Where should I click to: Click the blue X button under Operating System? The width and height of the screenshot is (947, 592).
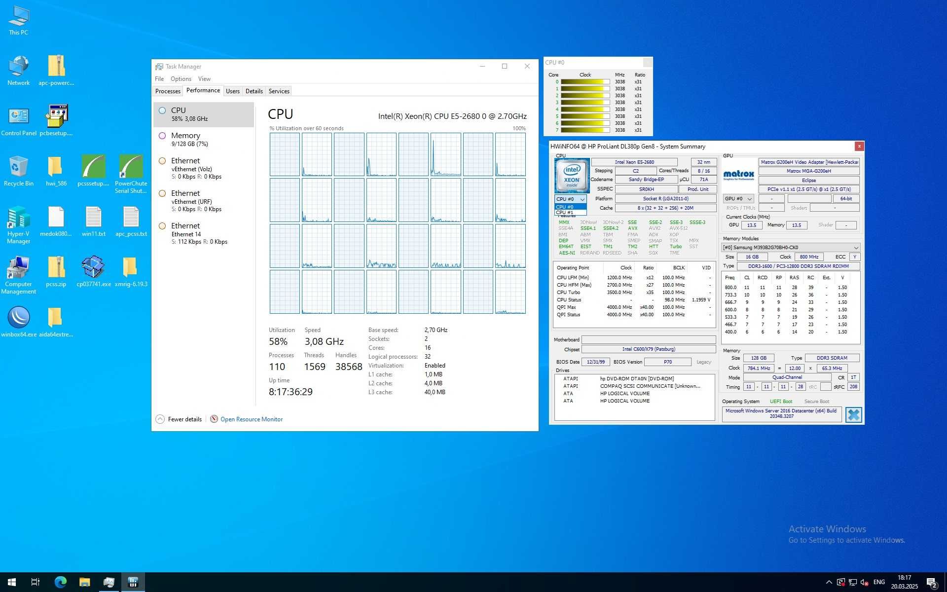853,415
